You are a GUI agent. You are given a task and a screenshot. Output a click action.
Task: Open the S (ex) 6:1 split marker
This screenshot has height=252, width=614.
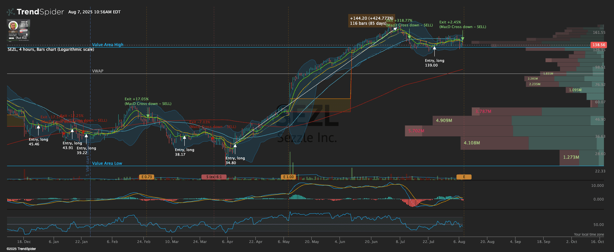214,177
